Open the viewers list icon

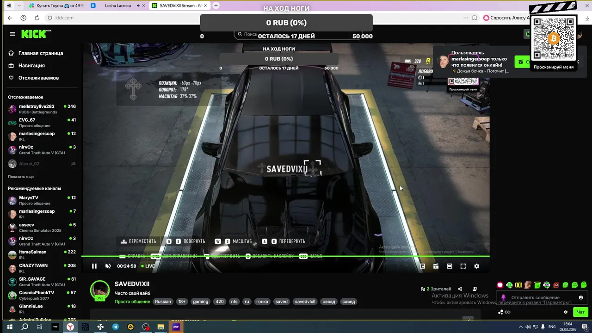pyautogui.click(x=423, y=289)
